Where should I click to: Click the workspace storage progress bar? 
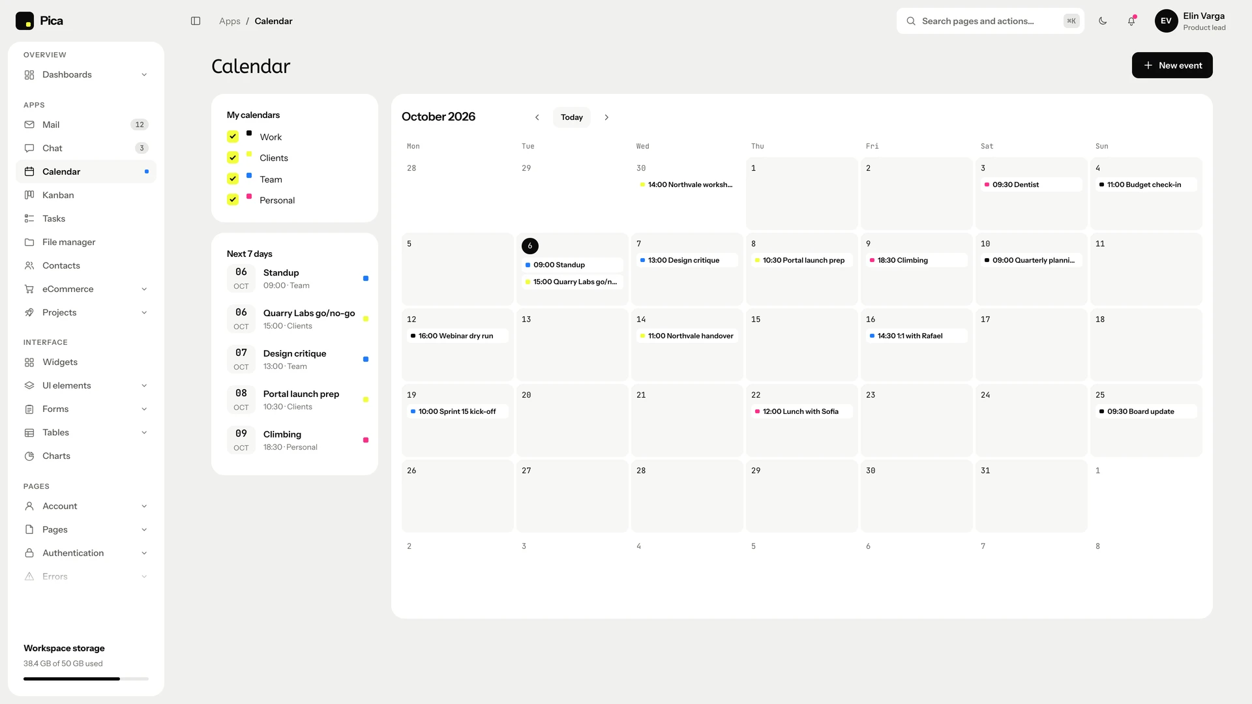(86, 679)
